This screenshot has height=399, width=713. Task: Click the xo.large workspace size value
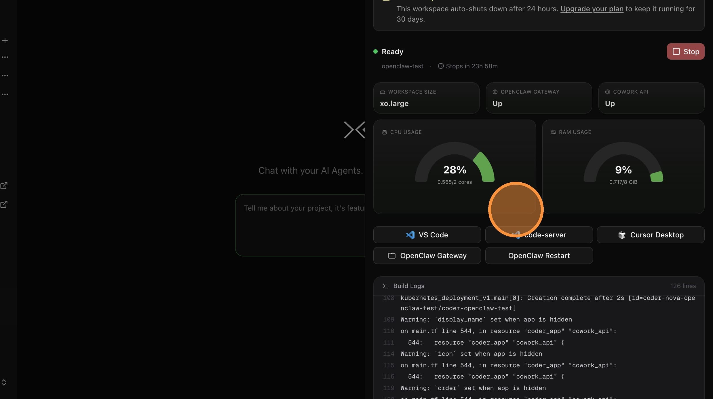[394, 103]
